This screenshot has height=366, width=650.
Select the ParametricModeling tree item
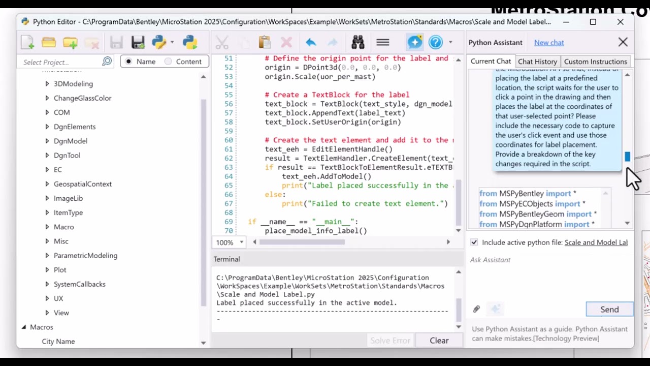click(x=85, y=255)
